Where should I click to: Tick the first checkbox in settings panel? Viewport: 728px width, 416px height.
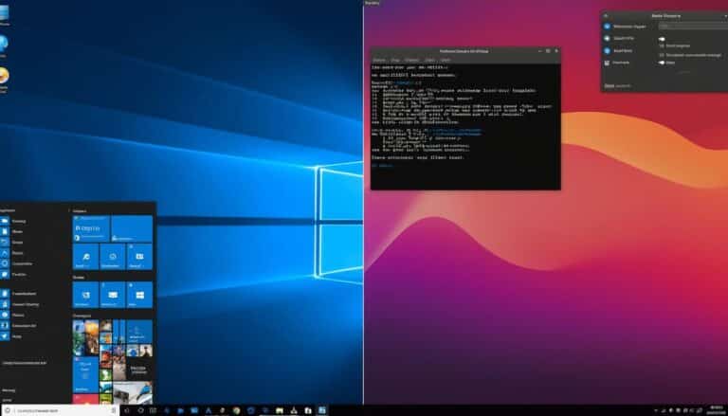click(661, 45)
